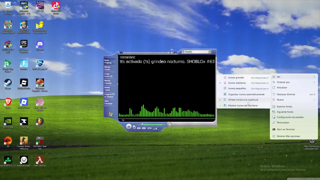Screen dimensions: 320x180
Task: Select the CurseForge desktop icon
Action: coord(24,123)
